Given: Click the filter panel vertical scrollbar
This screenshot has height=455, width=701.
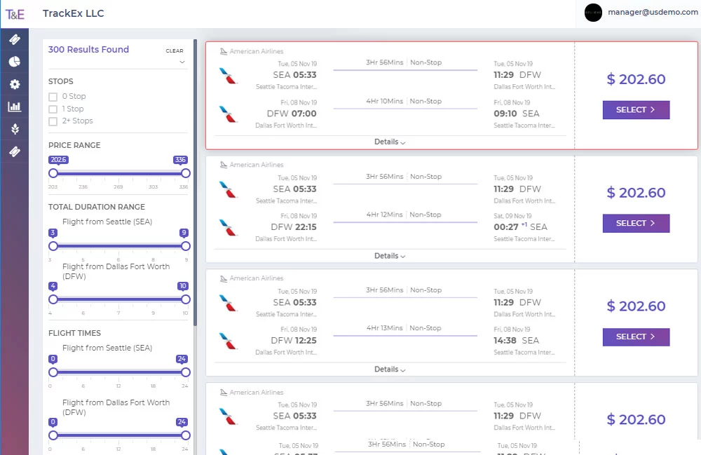Looking at the screenshot, I should (x=195, y=182).
